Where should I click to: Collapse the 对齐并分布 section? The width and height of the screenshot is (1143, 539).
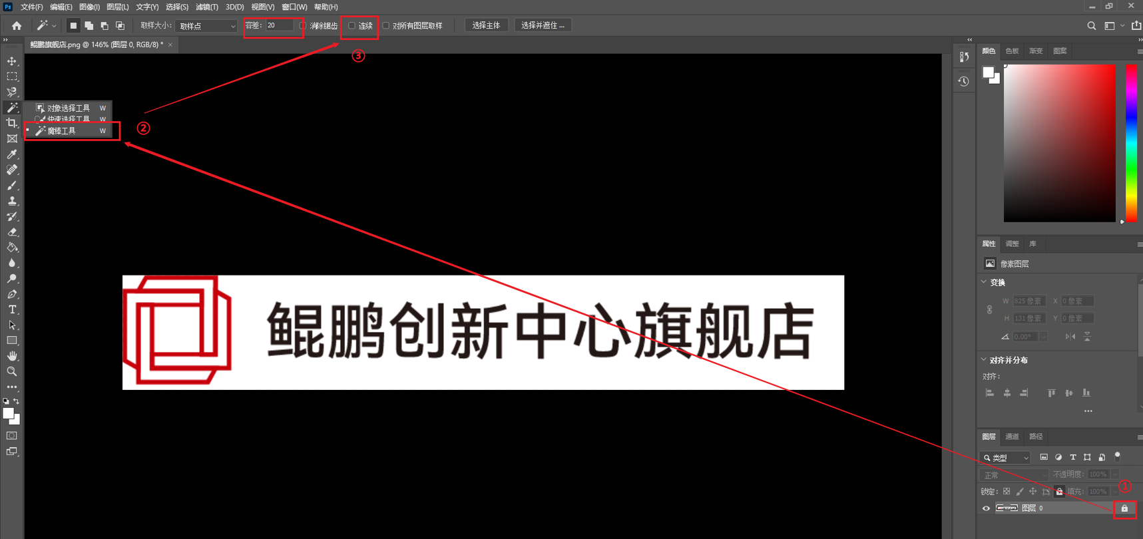click(x=984, y=360)
